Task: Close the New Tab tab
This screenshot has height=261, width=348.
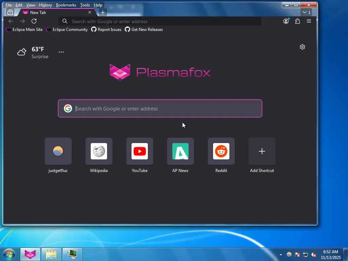Action: [x=90, y=13]
